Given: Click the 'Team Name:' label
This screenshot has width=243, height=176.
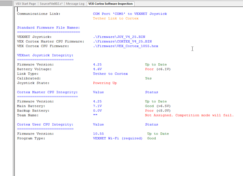Looking at the screenshot, I should point(28,115).
